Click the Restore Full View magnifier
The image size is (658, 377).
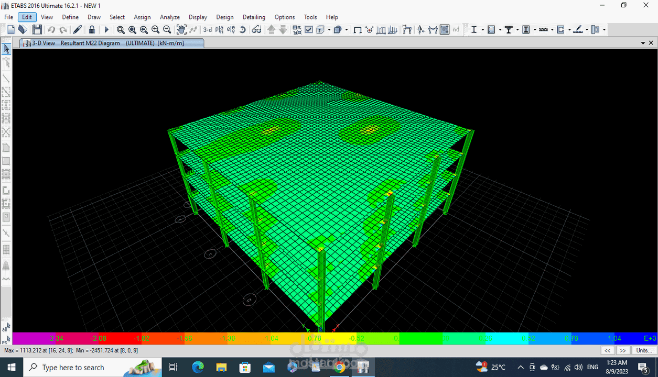(x=132, y=30)
